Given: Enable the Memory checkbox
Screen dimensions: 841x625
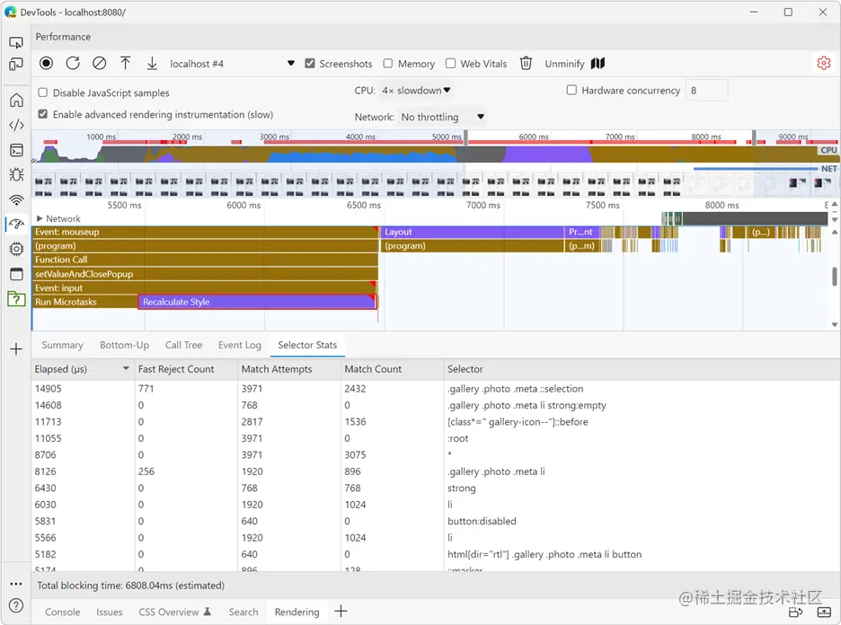Looking at the screenshot, I should click(388, 63).
